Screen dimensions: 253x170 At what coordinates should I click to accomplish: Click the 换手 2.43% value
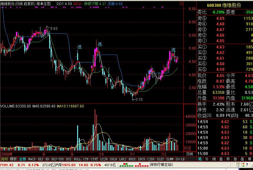click(219, 104)
